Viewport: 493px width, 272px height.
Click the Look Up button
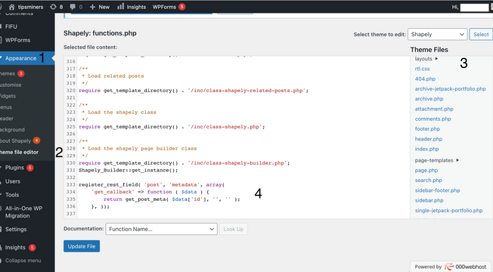pos(234,229)
